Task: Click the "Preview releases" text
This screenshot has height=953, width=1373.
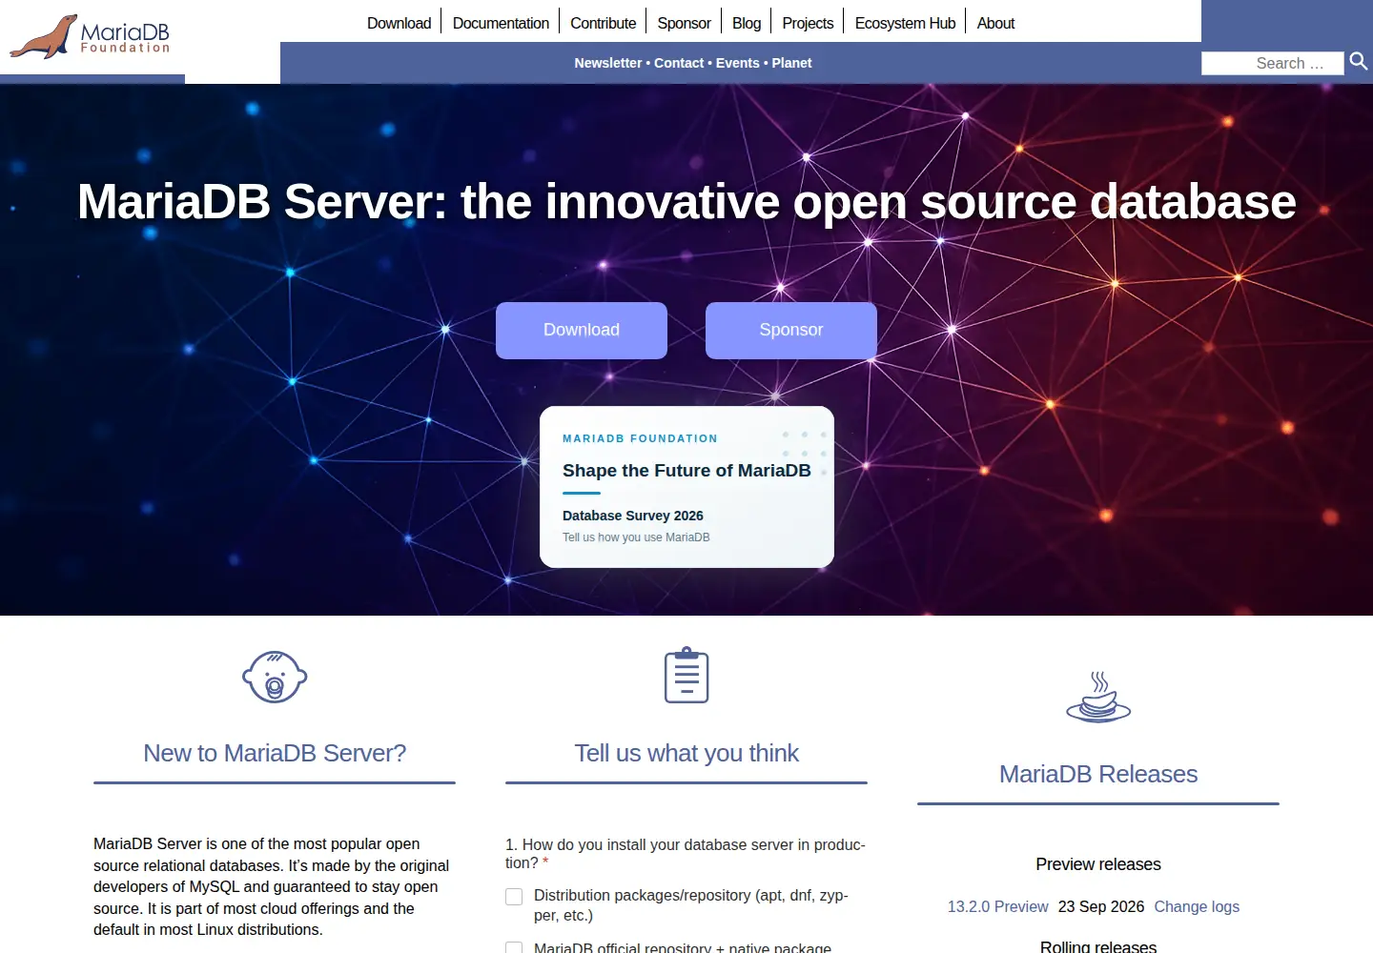Action: point(1098,864)
